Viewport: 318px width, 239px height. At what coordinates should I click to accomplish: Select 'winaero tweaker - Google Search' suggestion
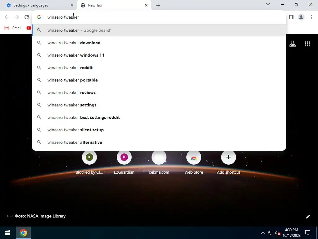click(x=159, y=30)
